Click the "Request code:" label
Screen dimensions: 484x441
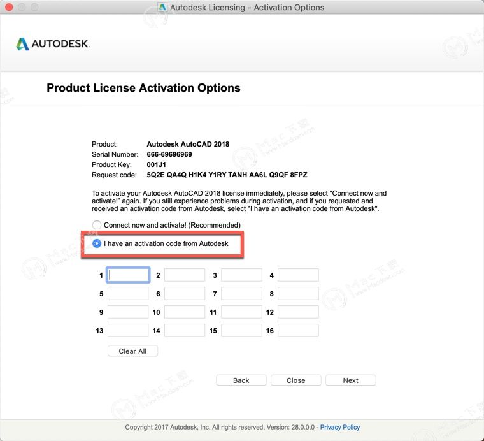click(114, 175)
